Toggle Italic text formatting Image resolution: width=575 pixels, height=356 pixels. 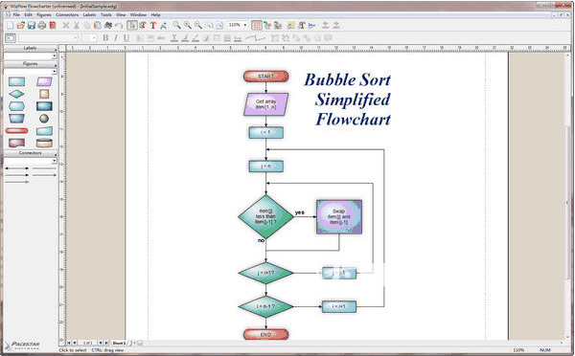click(x=116, y=37)
